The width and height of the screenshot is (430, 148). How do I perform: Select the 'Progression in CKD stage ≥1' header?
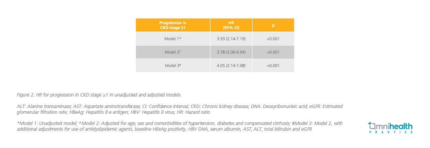tap(173, 25)
